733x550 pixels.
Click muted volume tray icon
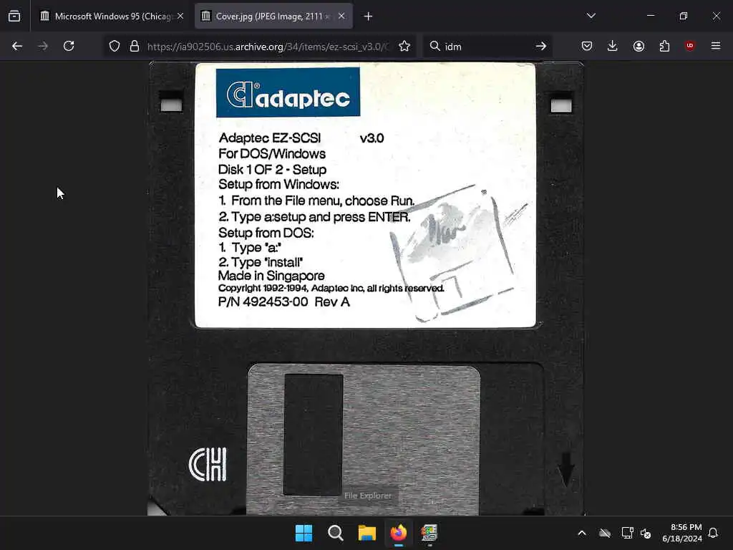[x=646, y=533]
